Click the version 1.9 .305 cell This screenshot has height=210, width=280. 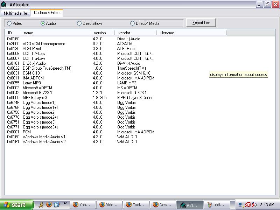pyautogui.click(x=100, y=98)
